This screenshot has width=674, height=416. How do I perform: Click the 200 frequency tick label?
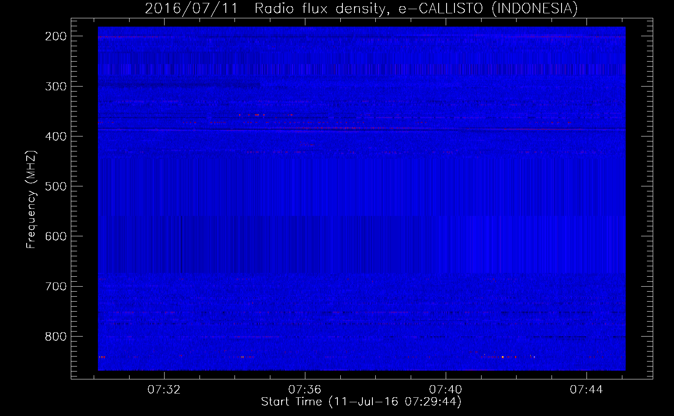(x=56, y=36)
